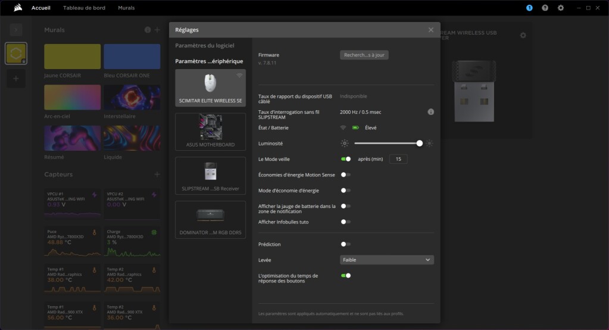Enable Afficher Infobulles tuto switch
The width and height of the screenshot is (609, 330).
(x=346, y=222)
